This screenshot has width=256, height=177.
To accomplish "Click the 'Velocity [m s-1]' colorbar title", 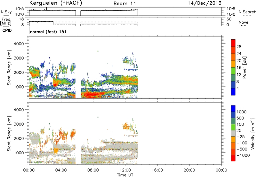I will tap(253, 133).
